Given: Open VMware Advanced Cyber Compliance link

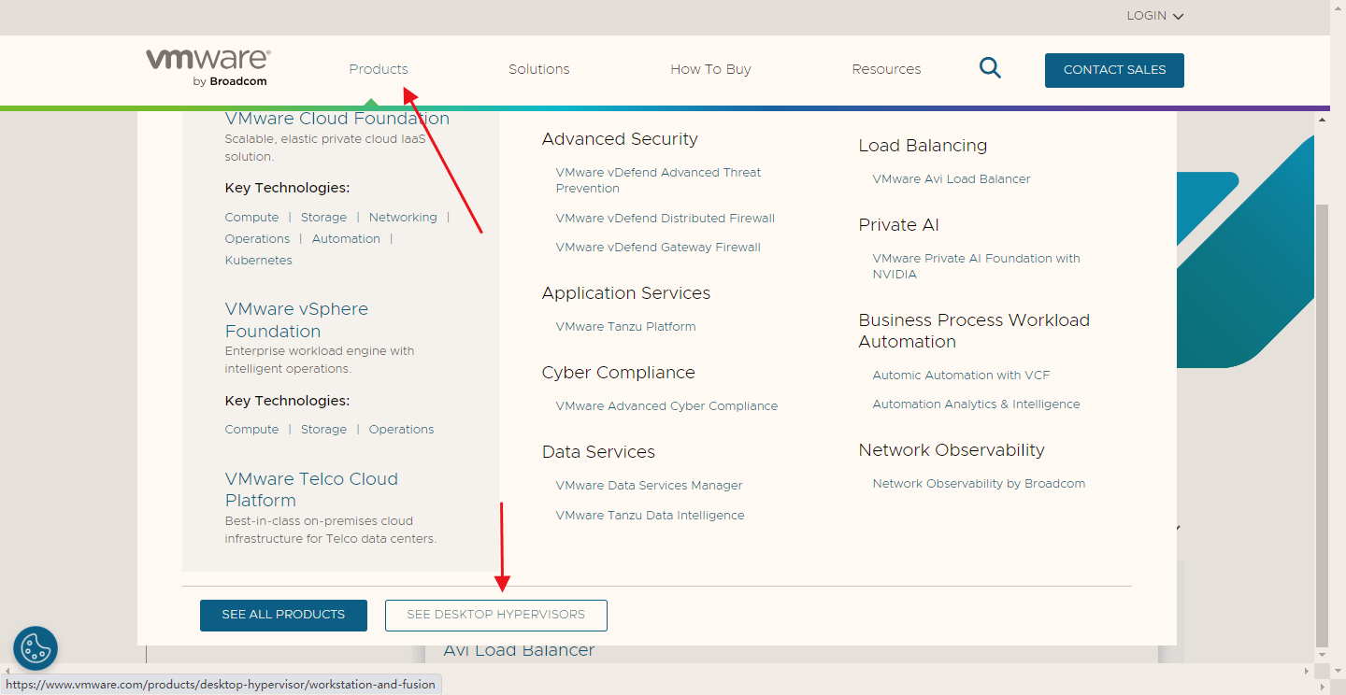Looking at the screenshot, I should tap(666, 405).
